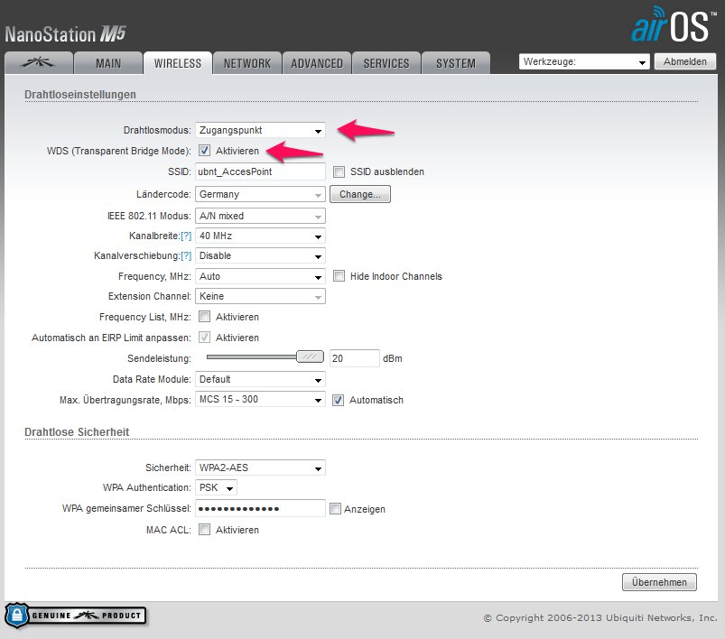The height and width of the screenshot is (639, 725).
Task: Click the Genuine Product badge
Action: (75, 616)
